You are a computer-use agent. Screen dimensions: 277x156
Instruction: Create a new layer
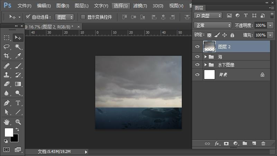tap(254, 143)
